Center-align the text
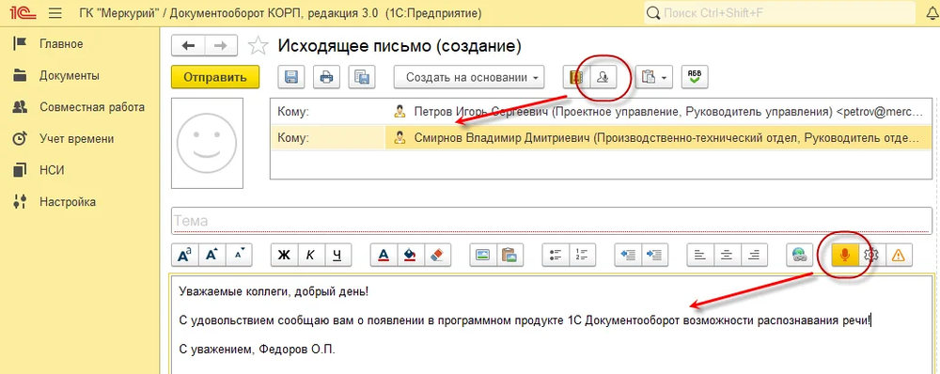 coord(727,255)
